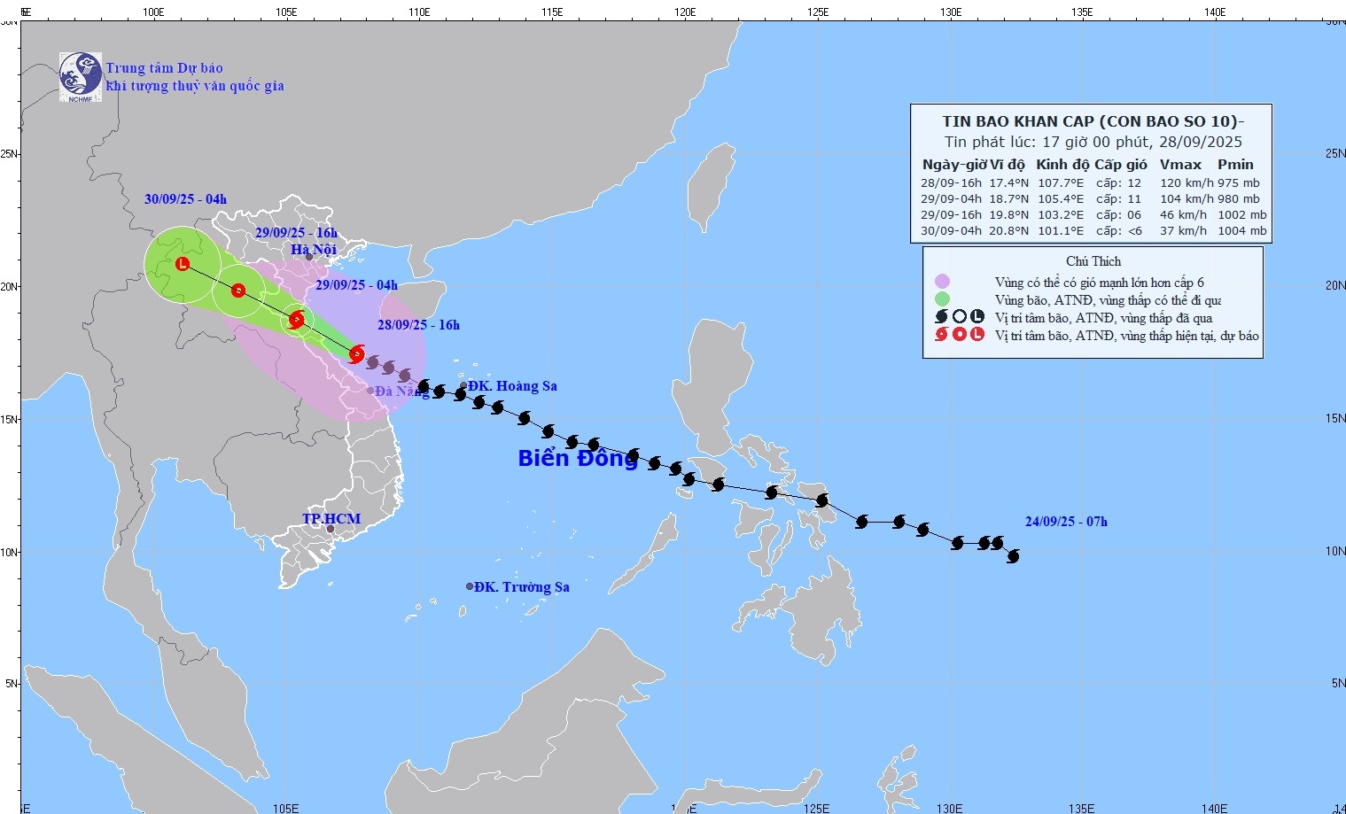1346x814 pixels.
Task: Click the 'ĐK. Trường Sa' label
Action: pyautogui.click(x=522, y=587)
